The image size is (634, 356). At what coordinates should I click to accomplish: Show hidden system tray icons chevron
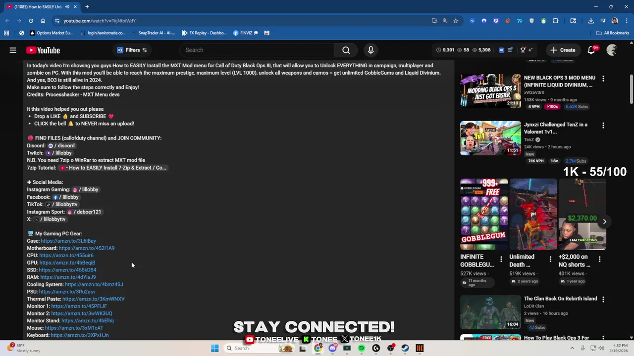tap(572, 348)
